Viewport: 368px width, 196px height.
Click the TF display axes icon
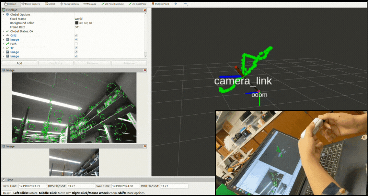(7, 48)
